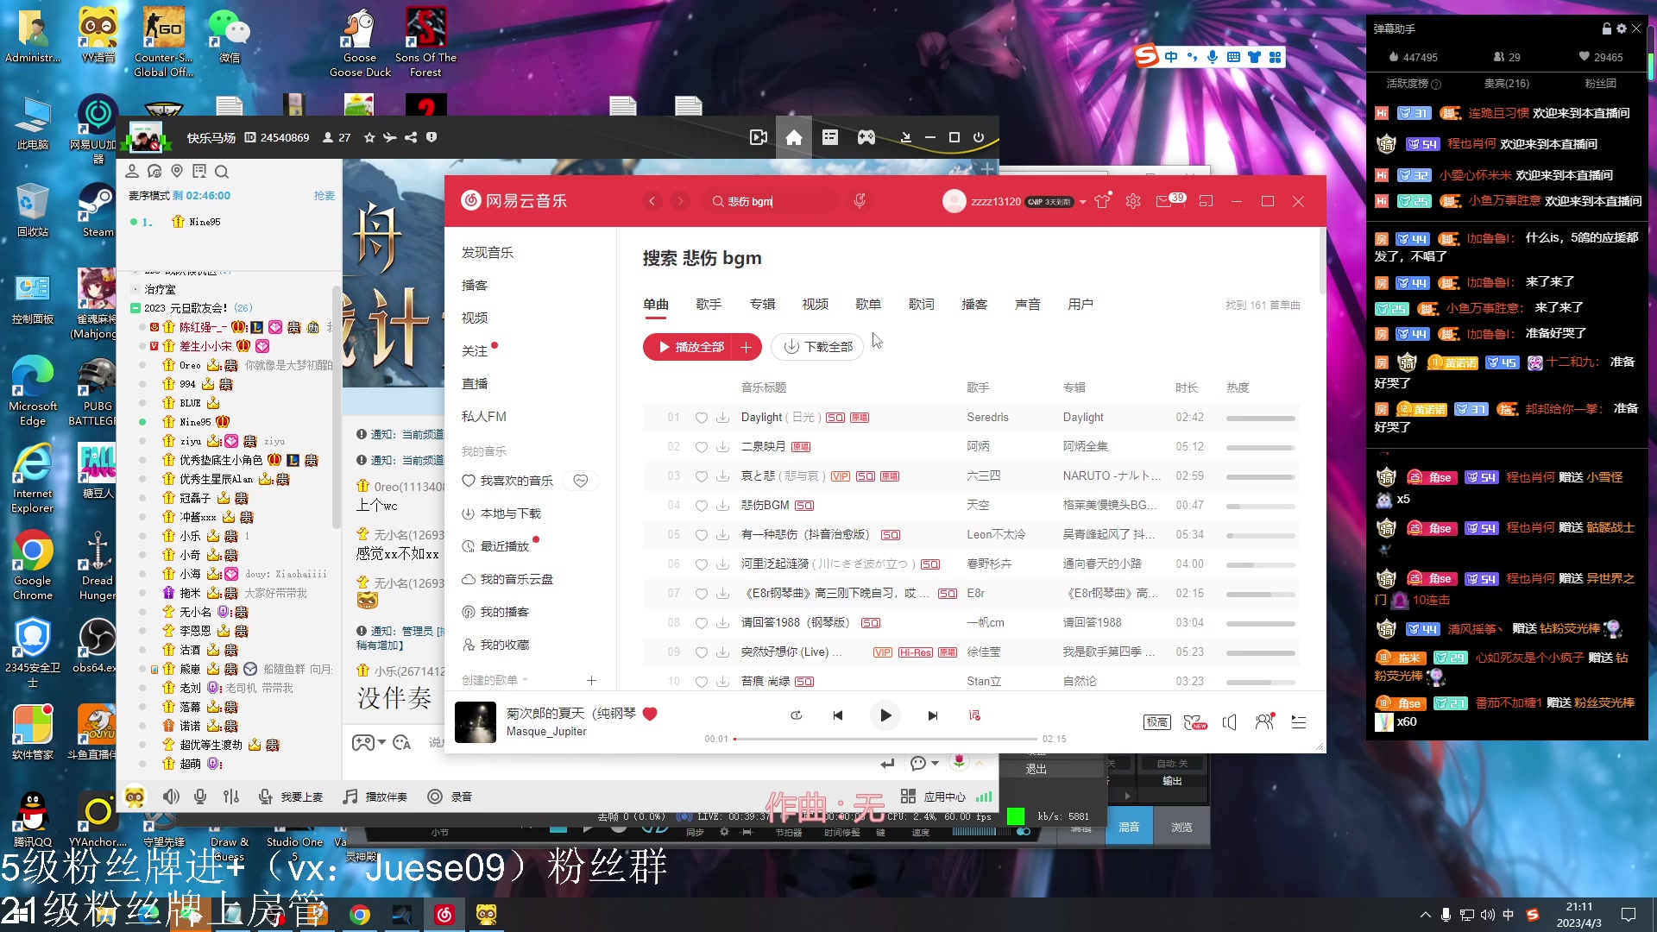Click the album cover thumbnail in player bar

[476, 722]
